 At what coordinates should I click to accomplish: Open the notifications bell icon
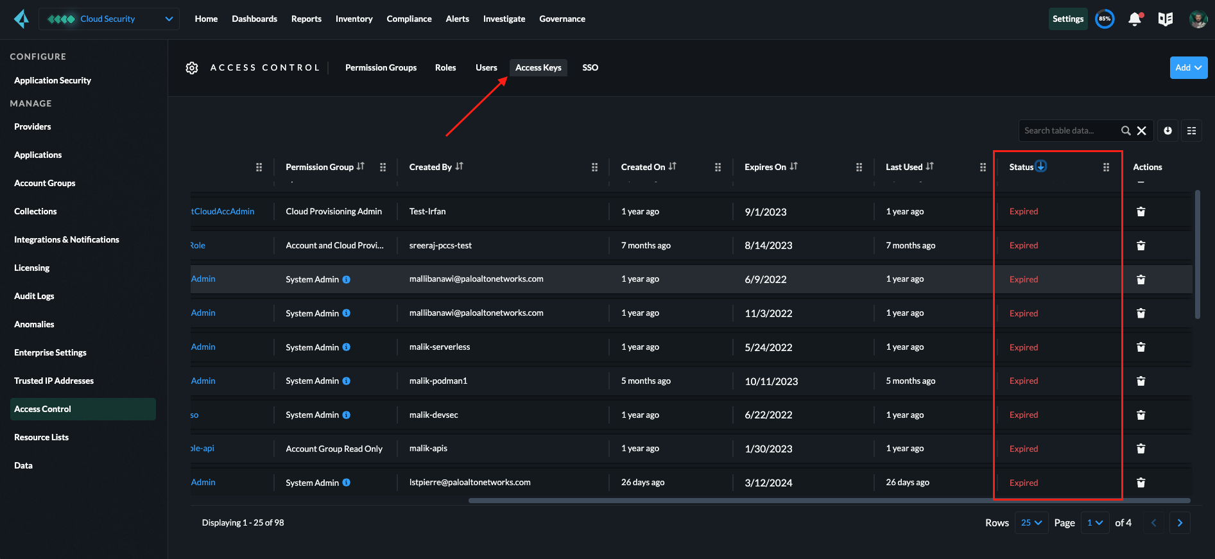pos(1135,19)
